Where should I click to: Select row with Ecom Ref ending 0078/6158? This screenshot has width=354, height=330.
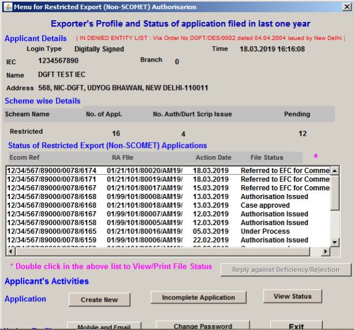pyautogui.click(x=168, y=223)
